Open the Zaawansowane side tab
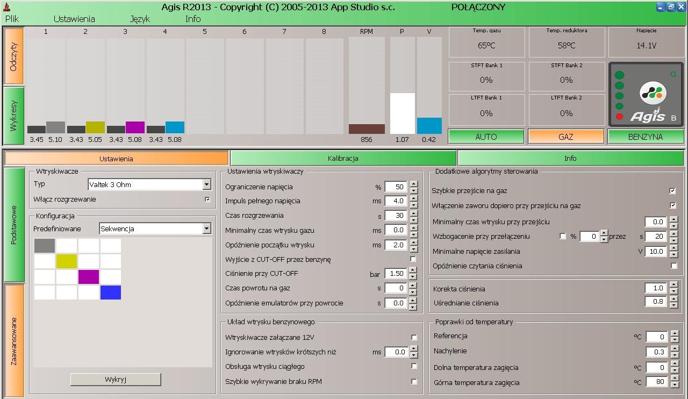688x399 pixels. click(x=15, y=341)
